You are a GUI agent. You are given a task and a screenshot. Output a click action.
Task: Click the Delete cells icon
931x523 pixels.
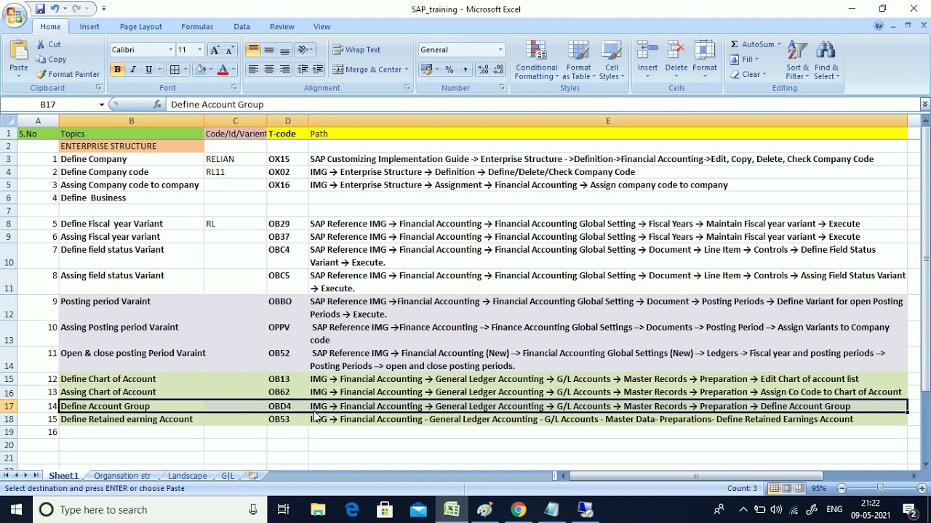click(x=676, y=51)
